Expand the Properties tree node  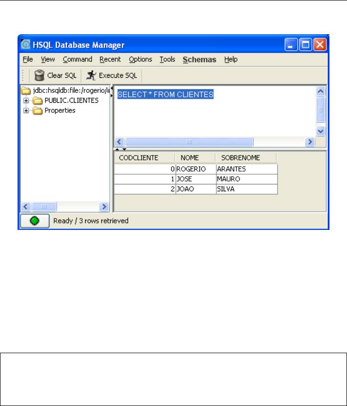pos(26,111)
